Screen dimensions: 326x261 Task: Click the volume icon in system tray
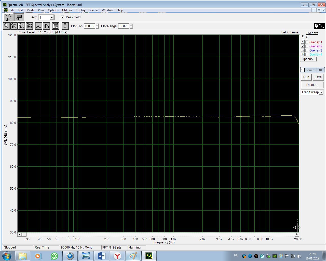(299, 256)
